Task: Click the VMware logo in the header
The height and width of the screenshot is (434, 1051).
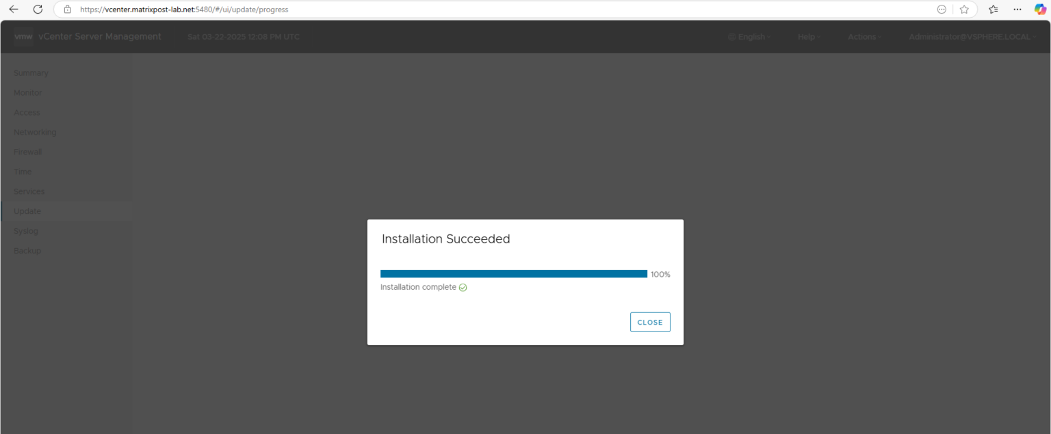Action: pos(23,37)
